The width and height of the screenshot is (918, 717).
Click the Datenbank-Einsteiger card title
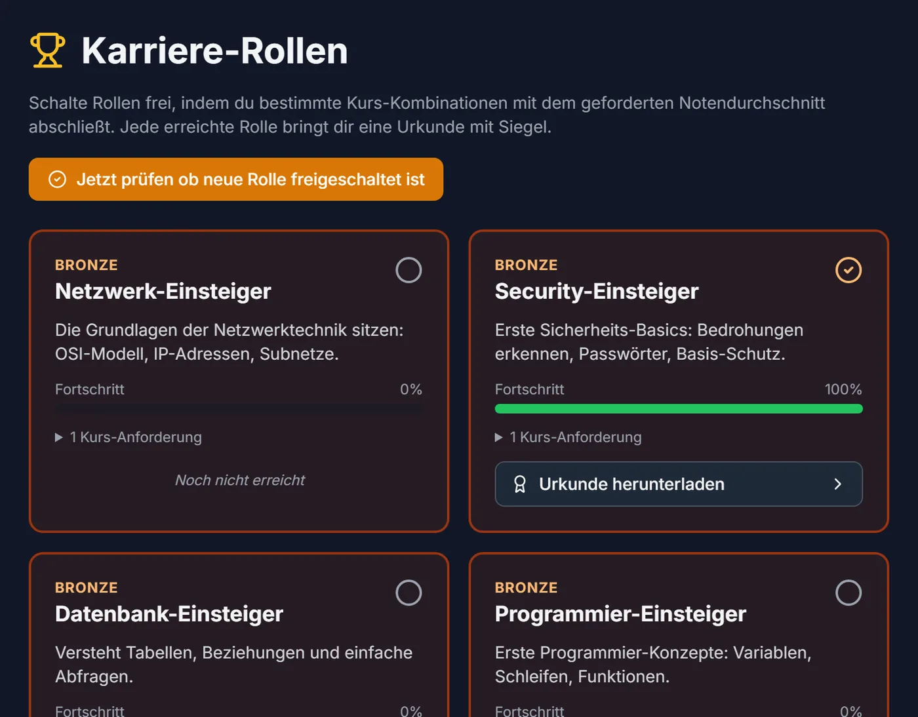pyautogui.click(x=169, y=614)
